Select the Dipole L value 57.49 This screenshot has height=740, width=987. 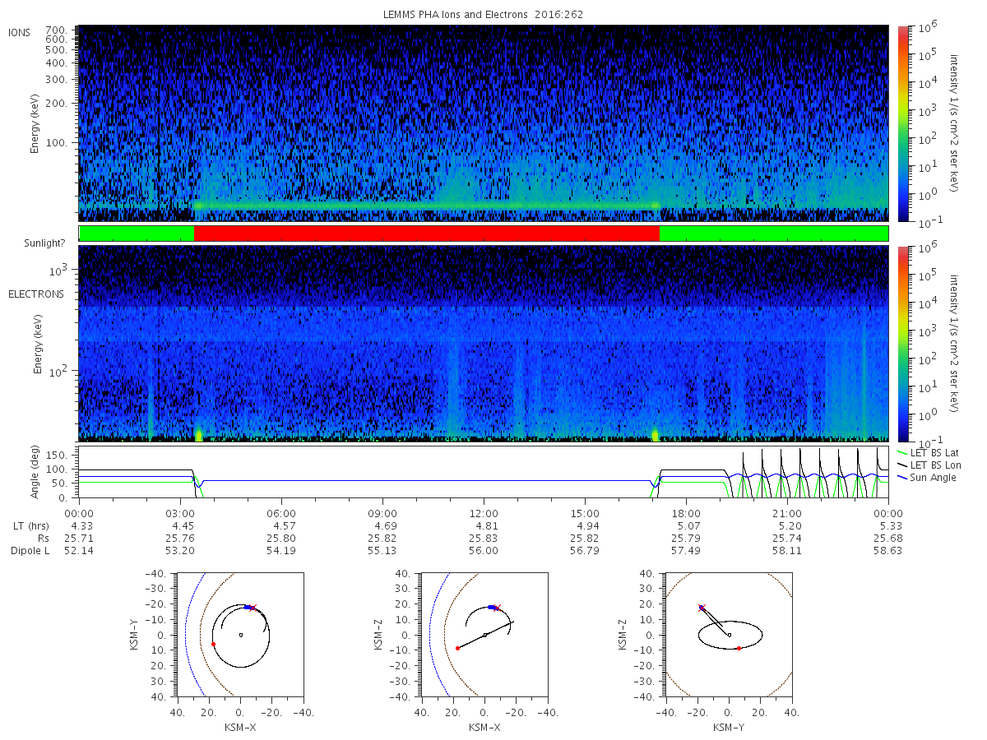click(x=686, y=551)
